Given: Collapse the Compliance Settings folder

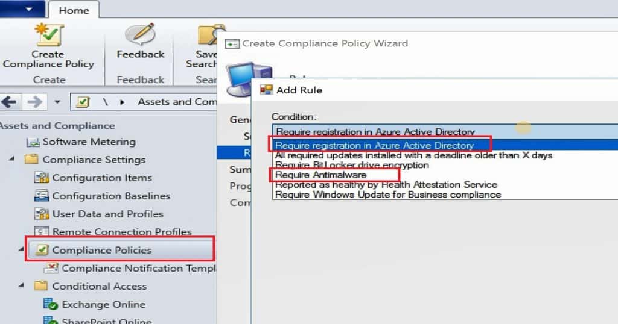Looking at the screenshot, I should coord(12,159).
